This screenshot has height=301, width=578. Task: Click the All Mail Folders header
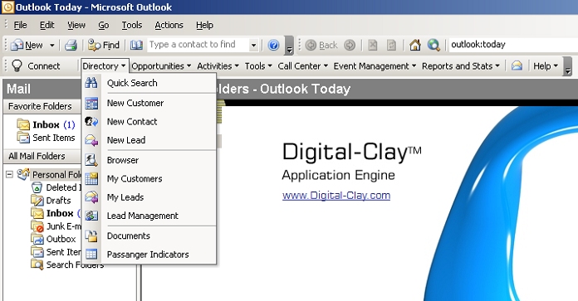pyautogui.click(x=42, y=156)
